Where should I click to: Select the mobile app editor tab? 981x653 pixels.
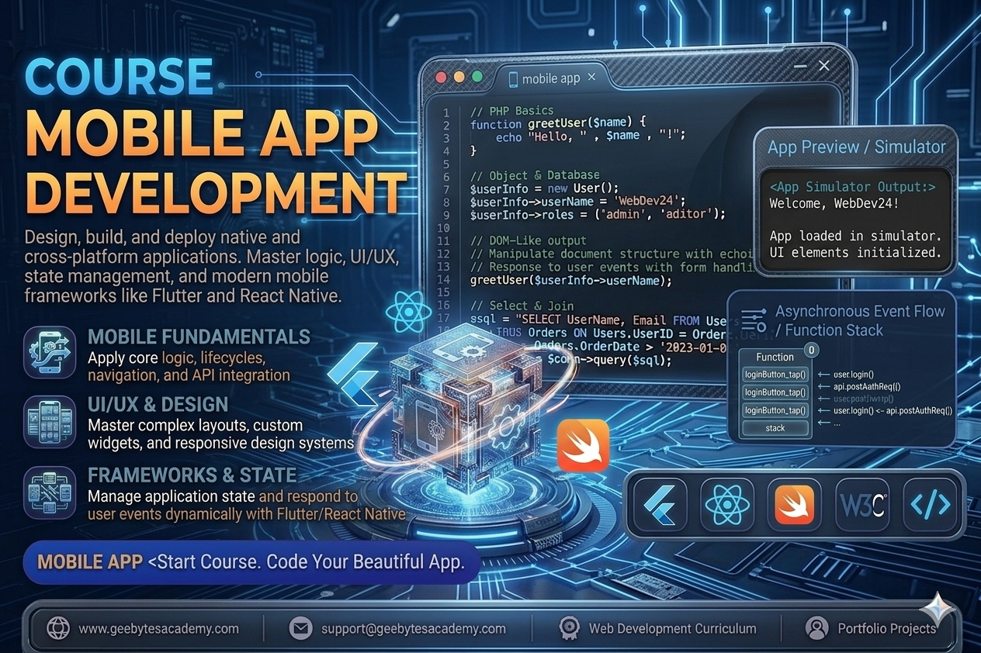point(551,78)
